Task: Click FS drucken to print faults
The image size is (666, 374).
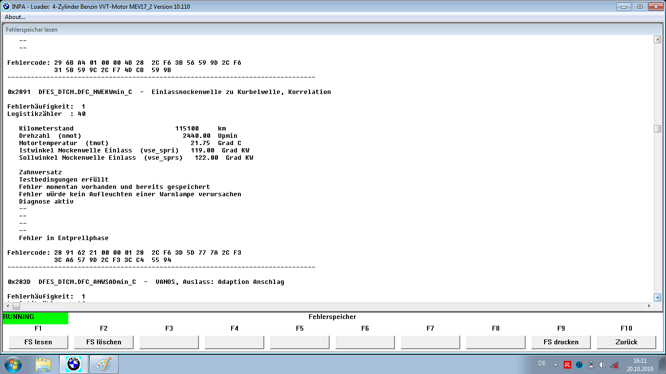Action: (x=561, y=342)
